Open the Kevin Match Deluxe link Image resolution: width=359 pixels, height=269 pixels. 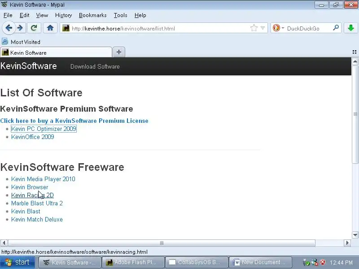[37, 219]
